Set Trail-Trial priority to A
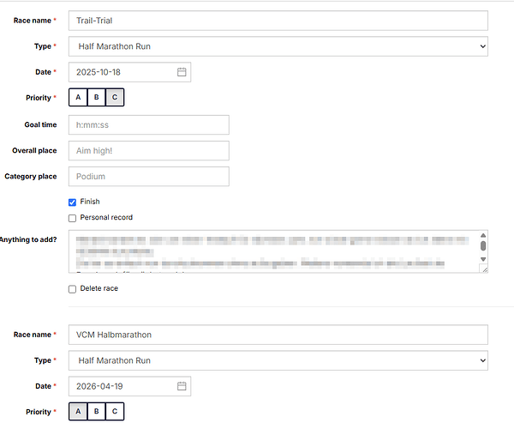Screen dimensions: 514x429 [78, 98]
